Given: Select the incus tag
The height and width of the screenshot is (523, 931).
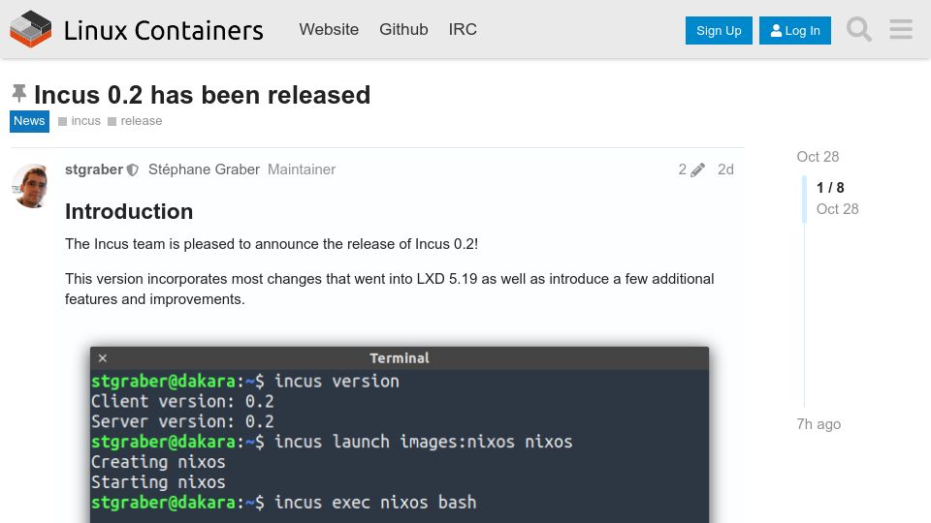Looking at the screenshot, I should (80, 121).
